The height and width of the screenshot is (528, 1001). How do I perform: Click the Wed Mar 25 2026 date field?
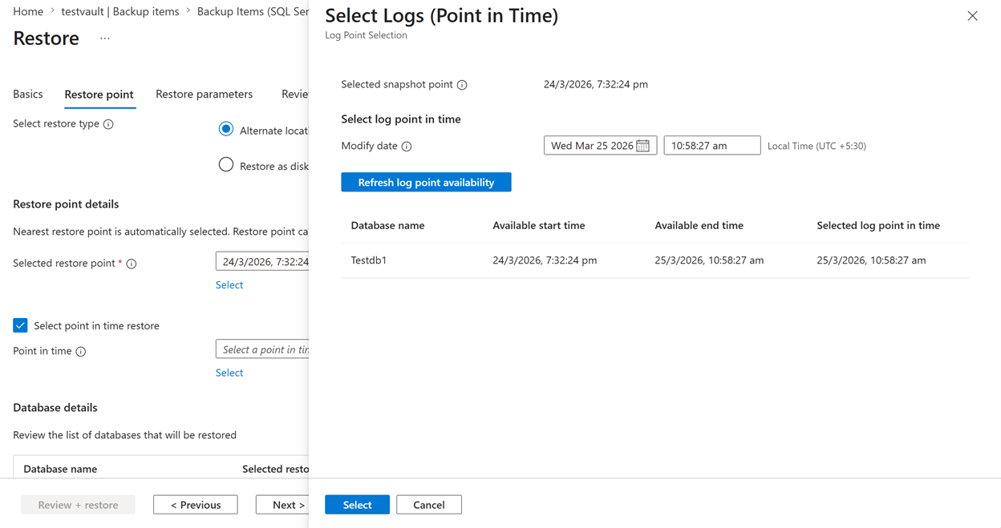click(x=601, y=146)
